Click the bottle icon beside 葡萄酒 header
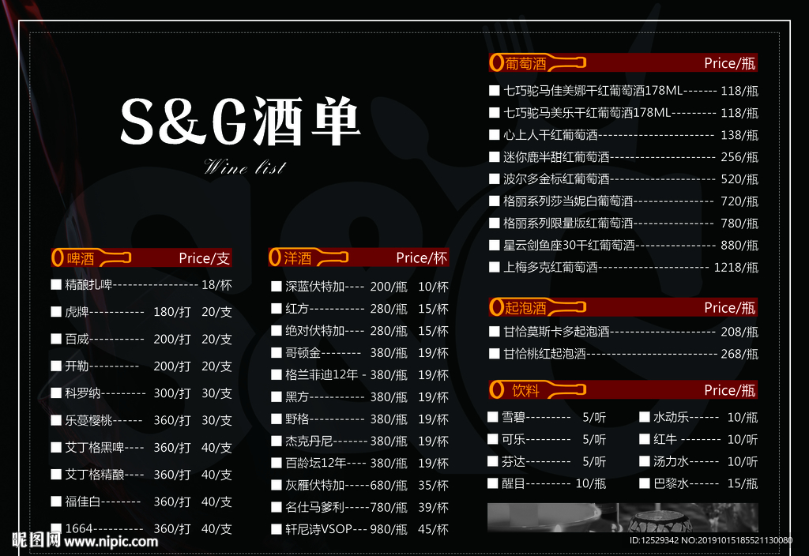 click(537, 63)
